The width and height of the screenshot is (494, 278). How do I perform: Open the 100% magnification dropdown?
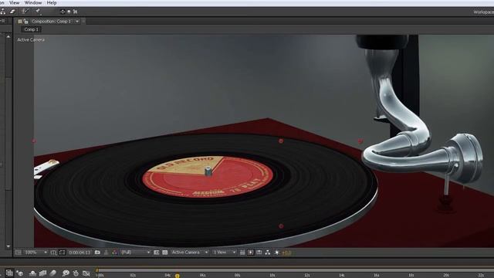pyautogui.click(x=36, y=253)
